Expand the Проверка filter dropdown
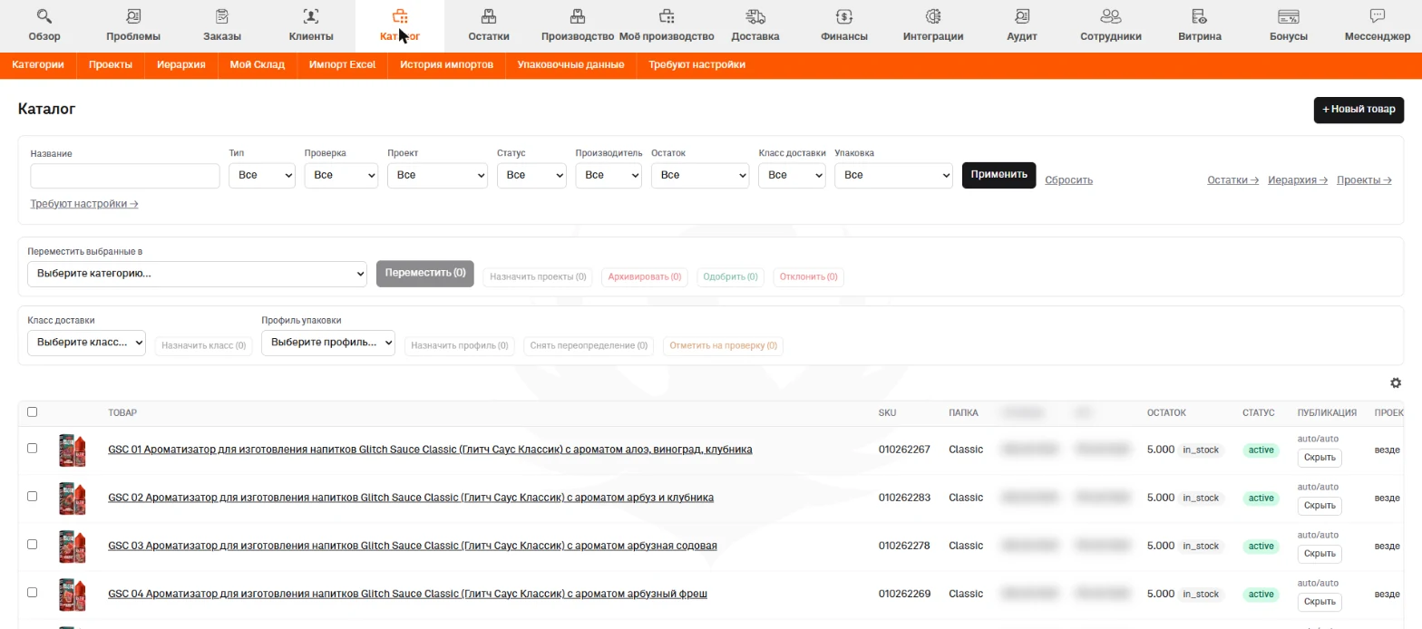The image size is (1422, 629). (x=341, y=175)
